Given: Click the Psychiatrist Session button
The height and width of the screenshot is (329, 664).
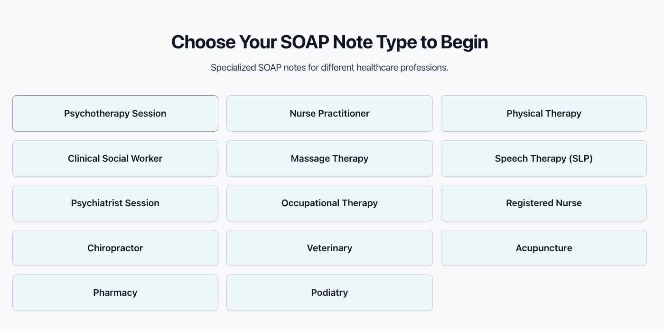Looking at the screenshot, I should (115, 203).
